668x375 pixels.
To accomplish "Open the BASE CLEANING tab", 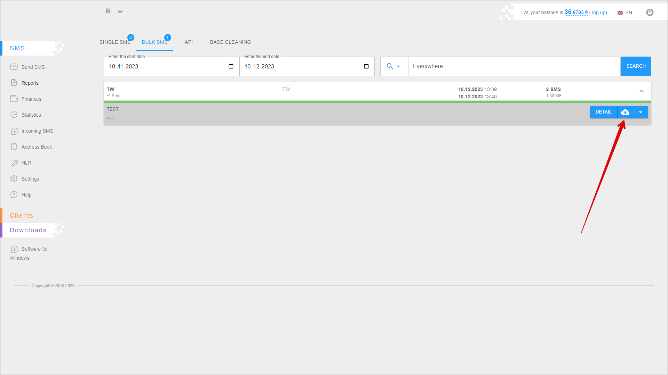I will click(x=230, y=42).
